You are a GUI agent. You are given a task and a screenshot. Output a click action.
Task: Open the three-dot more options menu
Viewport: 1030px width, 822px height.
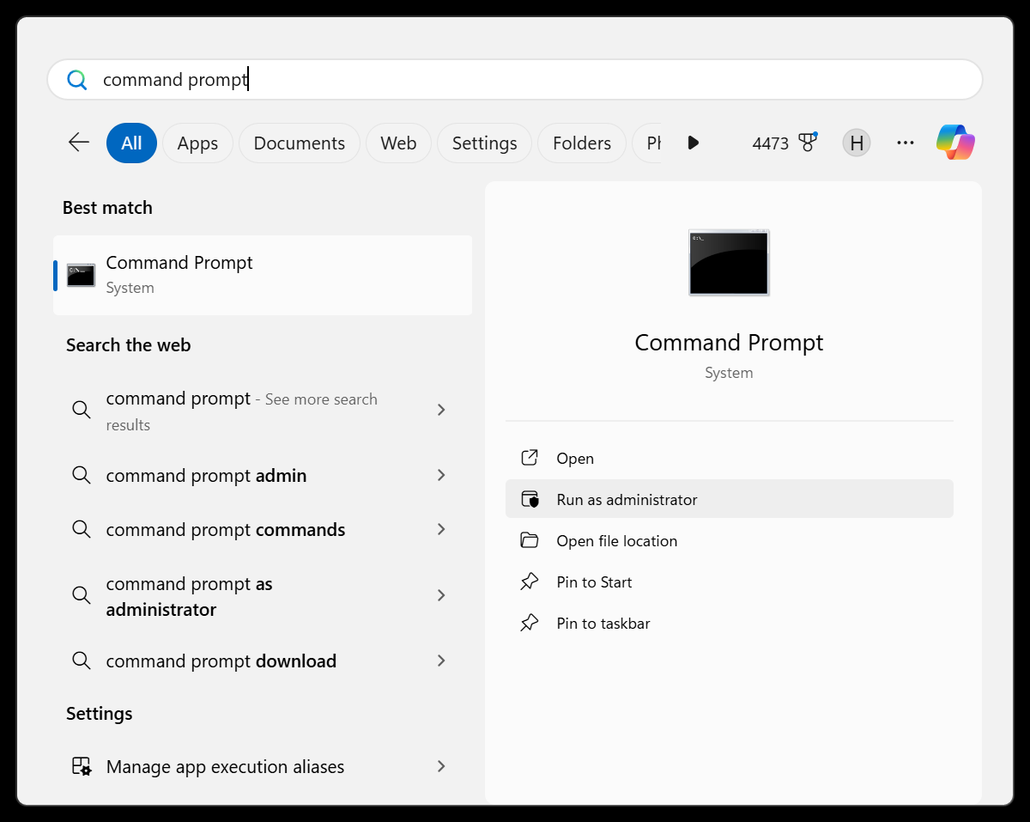(905, 143)
